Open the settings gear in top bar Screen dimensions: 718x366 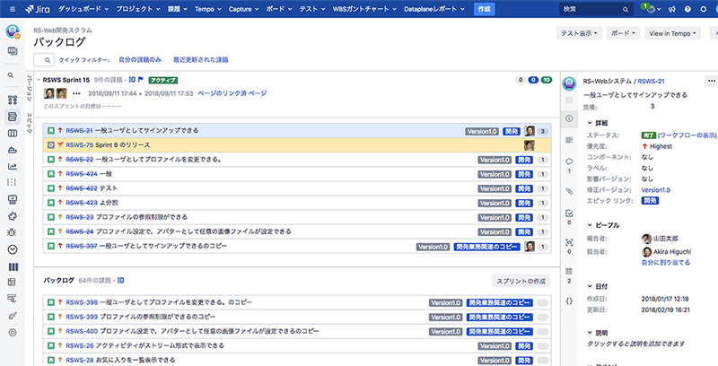click(x=704, y=9)
